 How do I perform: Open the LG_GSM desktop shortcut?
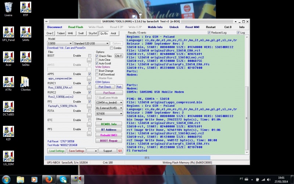(8, 158)
